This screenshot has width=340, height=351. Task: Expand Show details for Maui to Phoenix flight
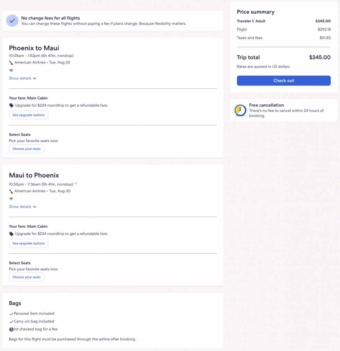[x=23, y=207]
